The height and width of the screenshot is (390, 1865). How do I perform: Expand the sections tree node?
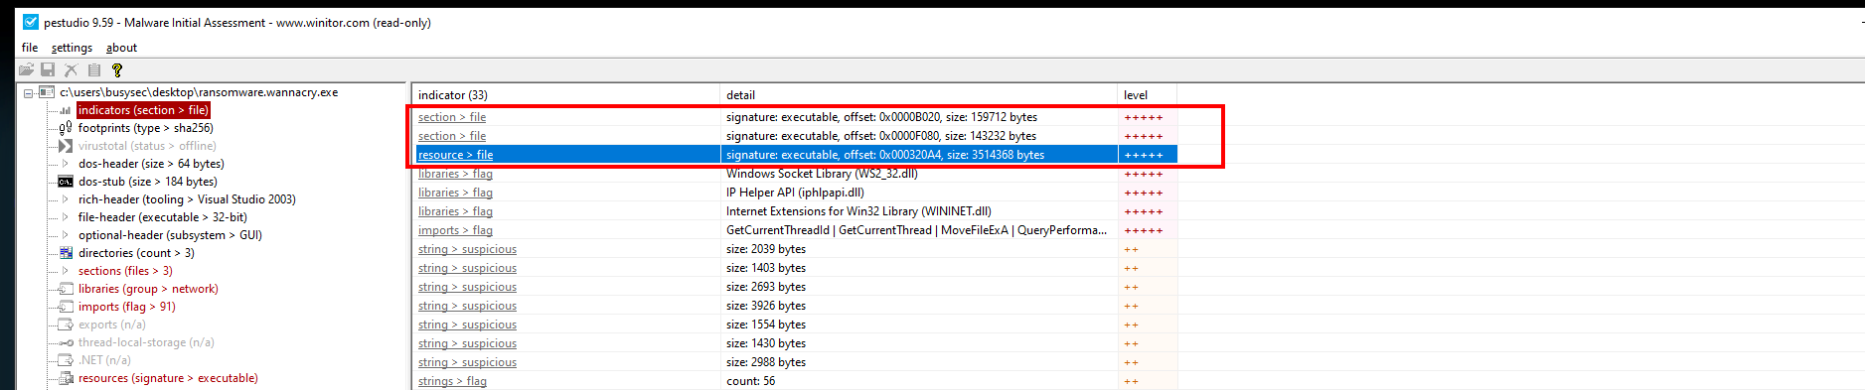coord(66,271)
